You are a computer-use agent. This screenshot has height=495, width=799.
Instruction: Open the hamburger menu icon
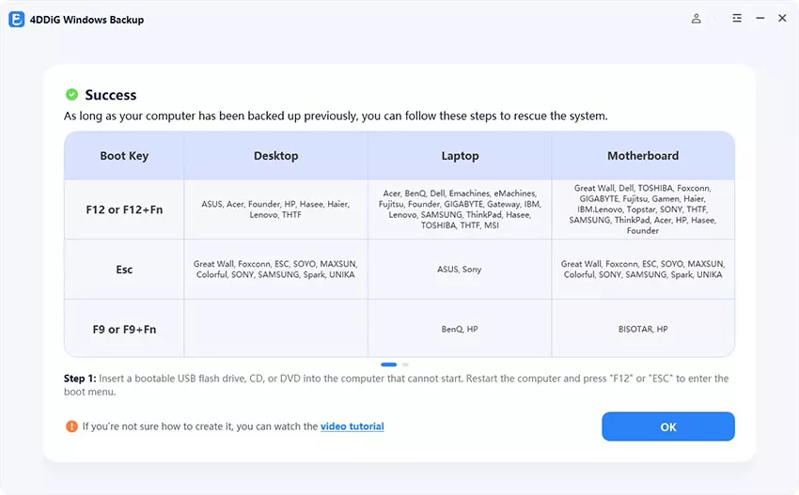[x=737, y=19]
